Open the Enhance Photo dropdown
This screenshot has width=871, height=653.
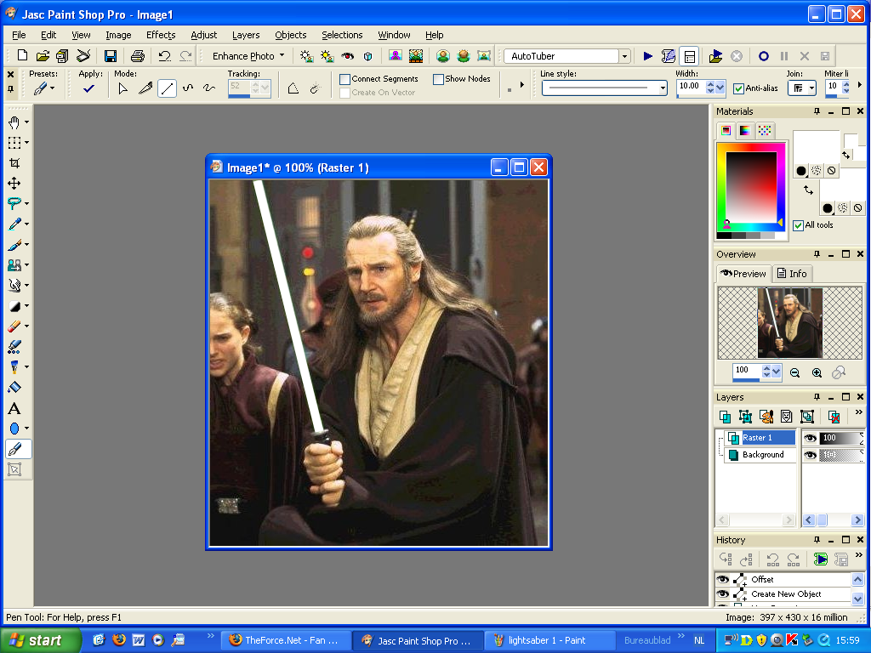tap(247, 55)
